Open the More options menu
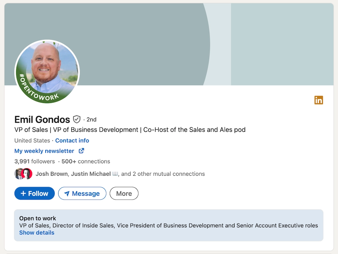This screenshot has width=338, height=254. [x=124, y=193]
